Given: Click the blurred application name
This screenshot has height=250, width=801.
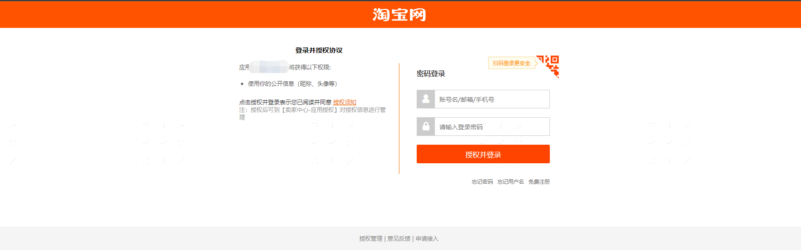Looking at the screenshot, I should (x=269, y=67).
